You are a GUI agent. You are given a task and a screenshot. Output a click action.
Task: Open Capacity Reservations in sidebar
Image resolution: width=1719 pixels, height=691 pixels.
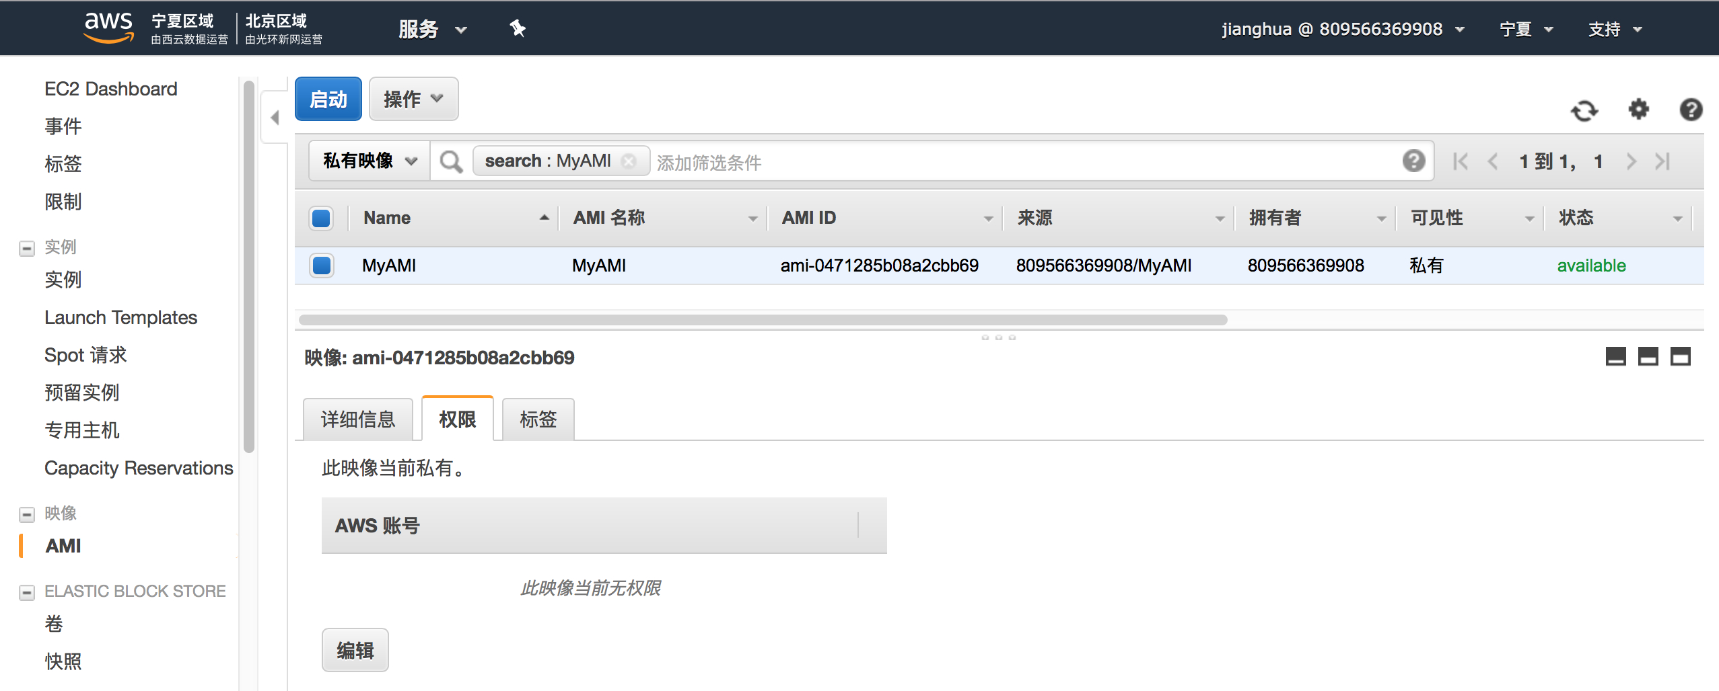tap(139, 468)
